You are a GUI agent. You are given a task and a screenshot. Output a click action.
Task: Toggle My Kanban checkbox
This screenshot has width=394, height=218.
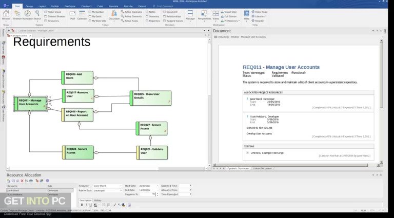[90, 12]
